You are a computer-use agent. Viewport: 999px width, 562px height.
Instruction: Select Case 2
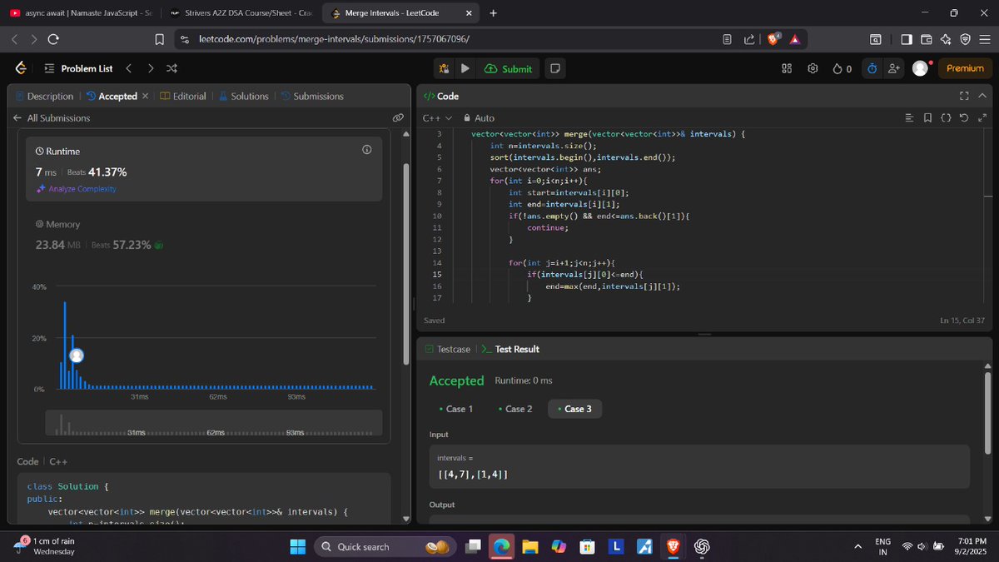[514, 409]
